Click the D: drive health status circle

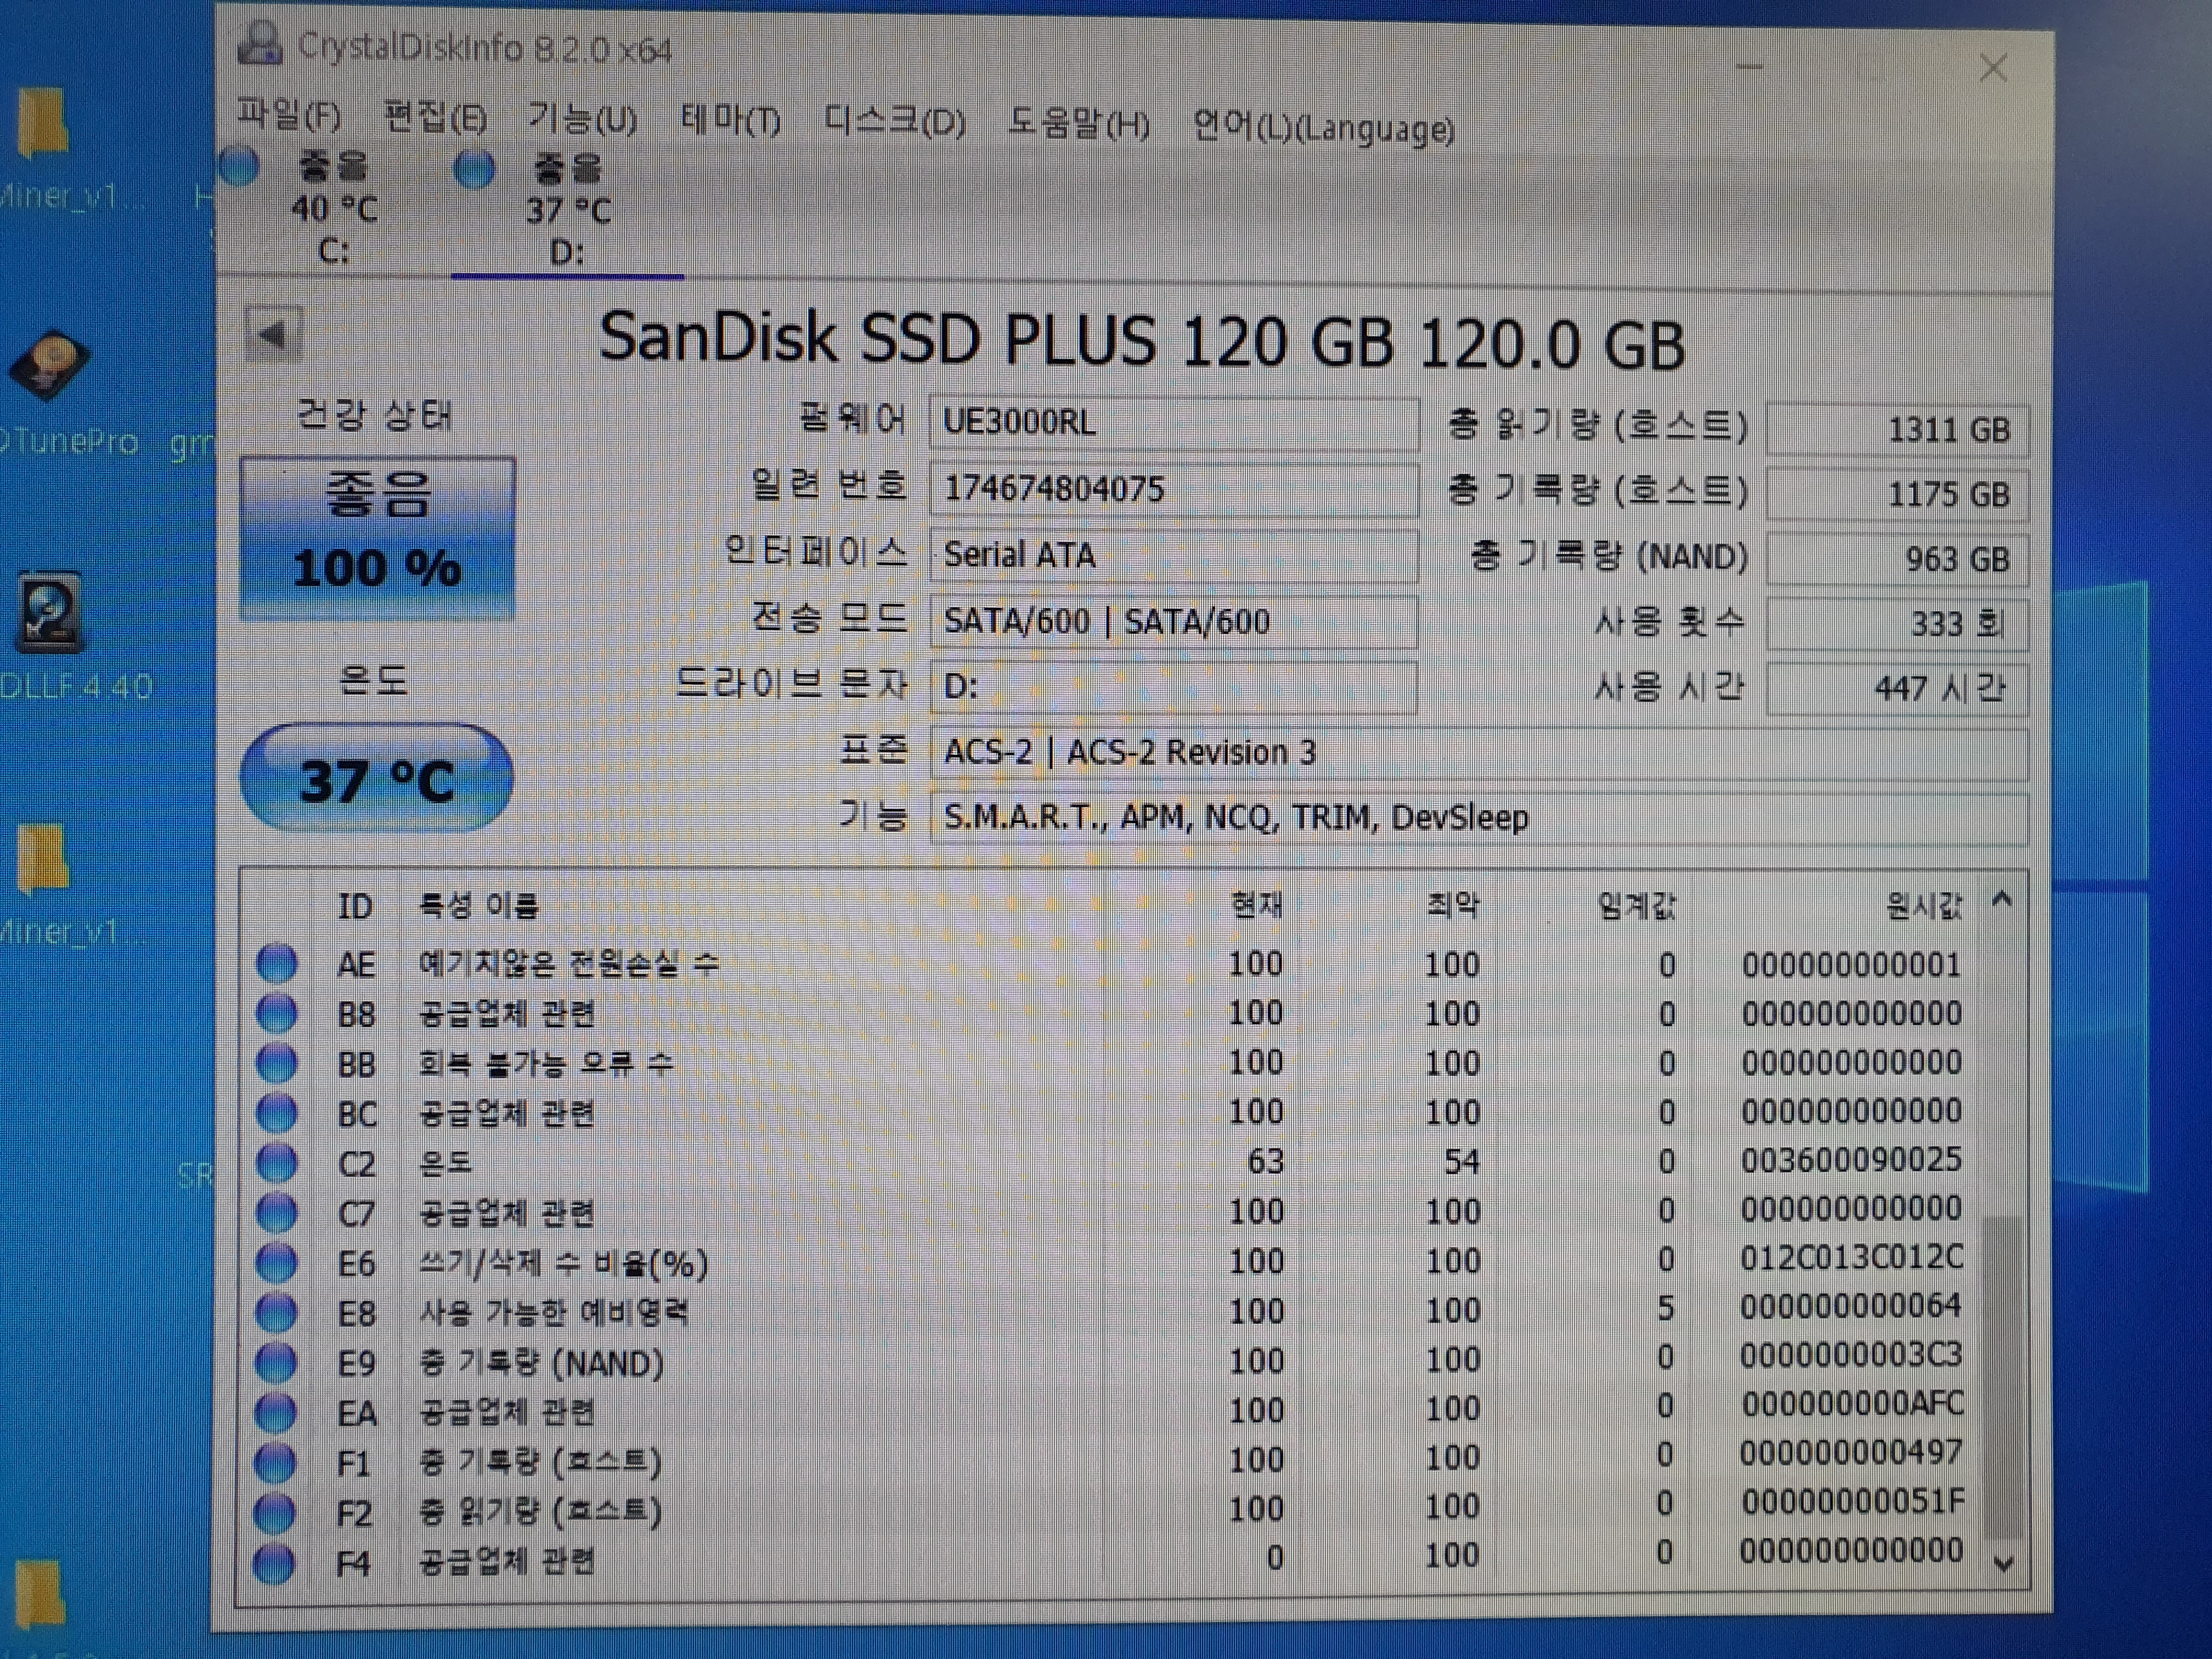click(x=474, y=169)
